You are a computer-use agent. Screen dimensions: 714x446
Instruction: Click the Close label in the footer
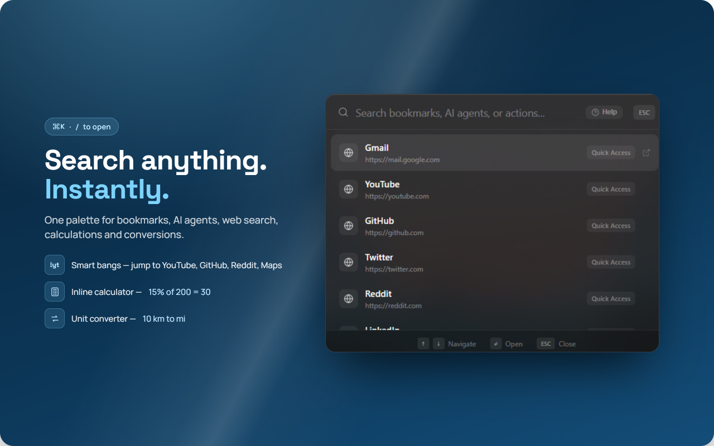pyautogui.click(x=567, y=344)
